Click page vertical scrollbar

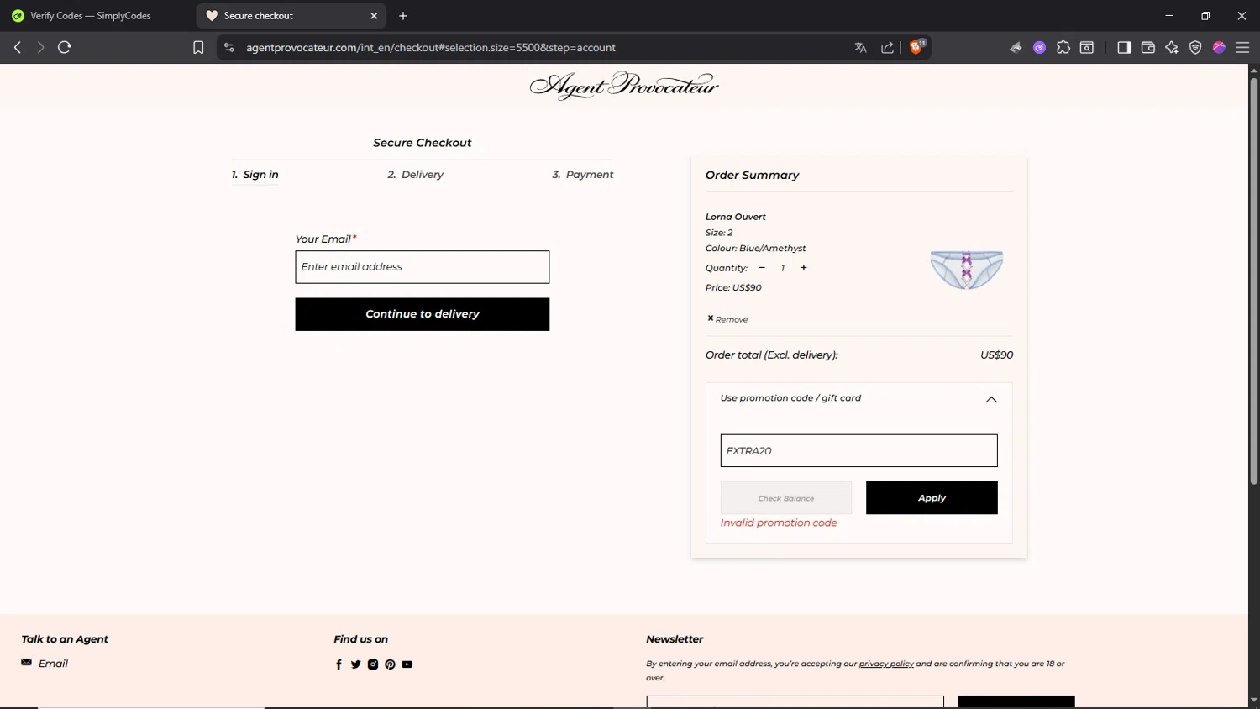(1253, 282)
